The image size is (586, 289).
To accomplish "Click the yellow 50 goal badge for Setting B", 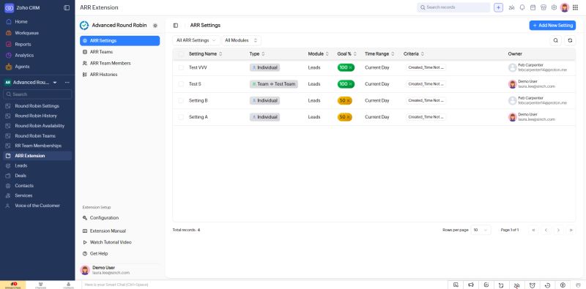I will tap(344, 100).
